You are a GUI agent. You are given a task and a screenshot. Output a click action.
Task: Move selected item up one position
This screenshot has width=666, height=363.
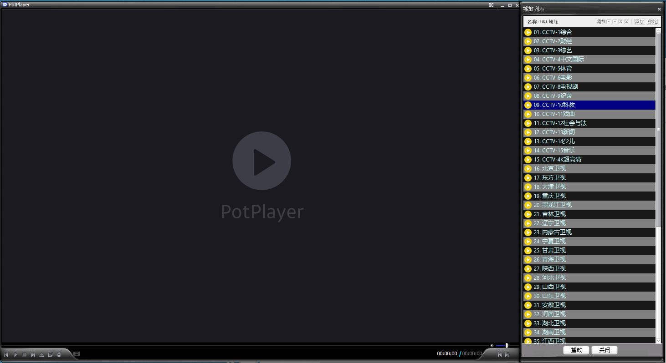(609, 21)
